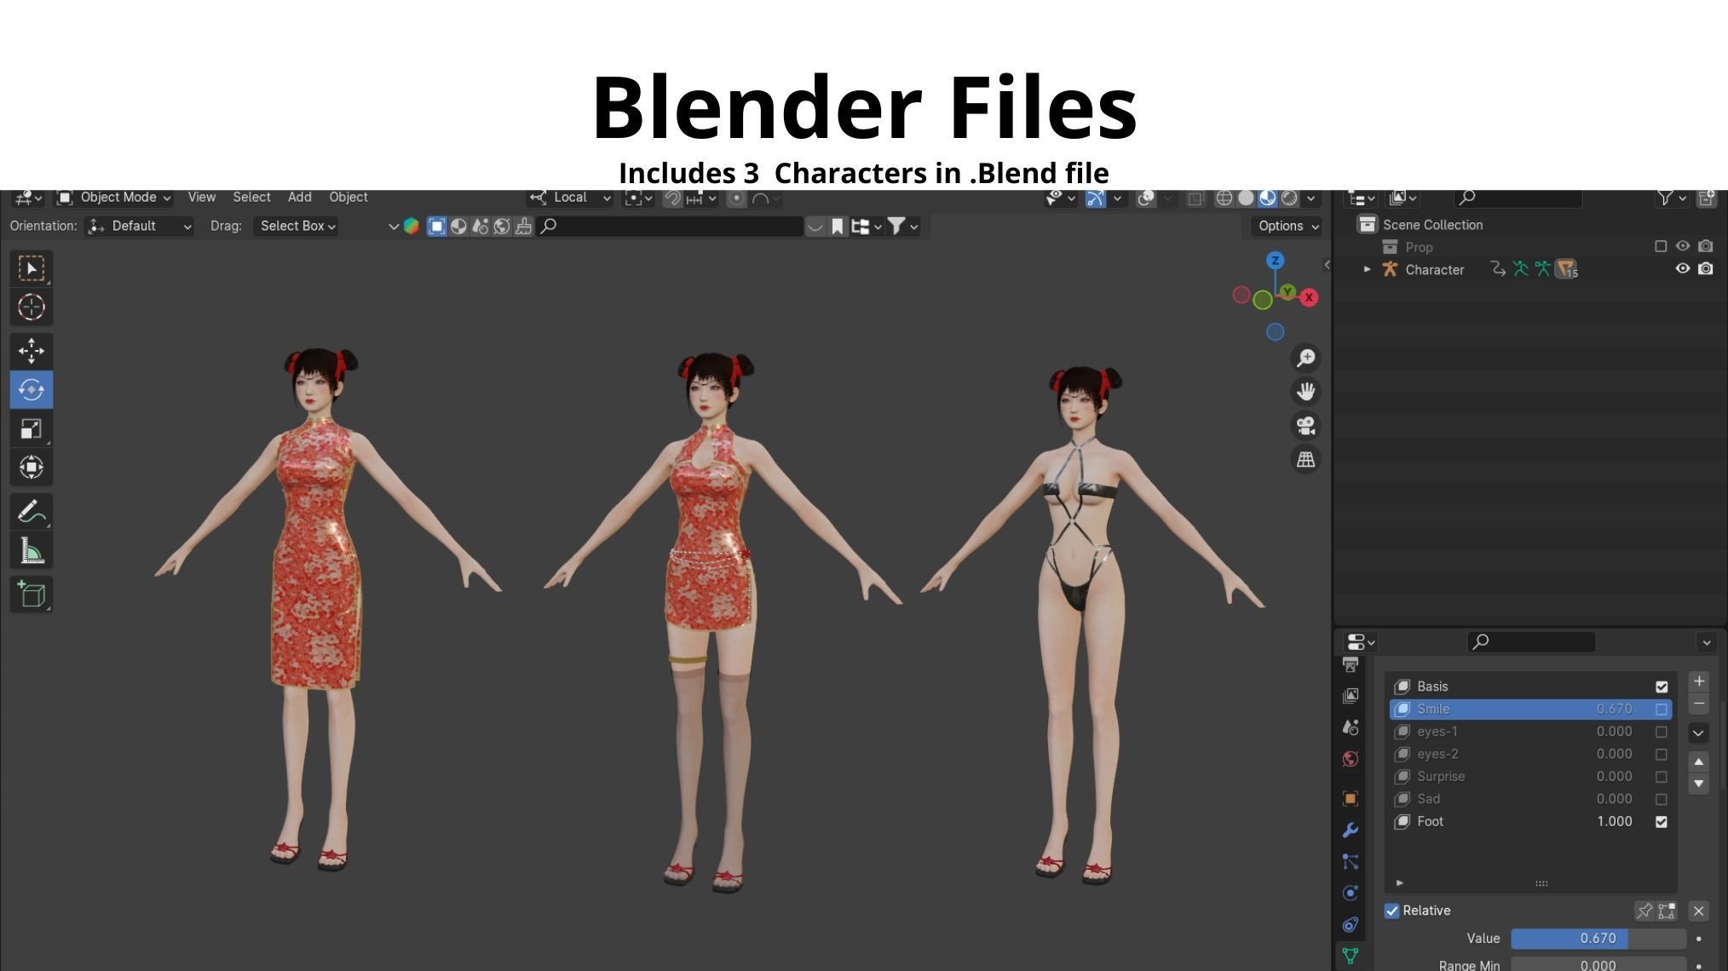Open the View menu
The image size is (1728, 971).
(x=202, y=198)
